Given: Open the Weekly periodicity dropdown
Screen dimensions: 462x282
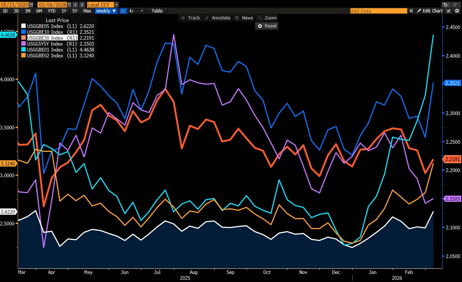Looking at the screenshot, I should [106, 11].
